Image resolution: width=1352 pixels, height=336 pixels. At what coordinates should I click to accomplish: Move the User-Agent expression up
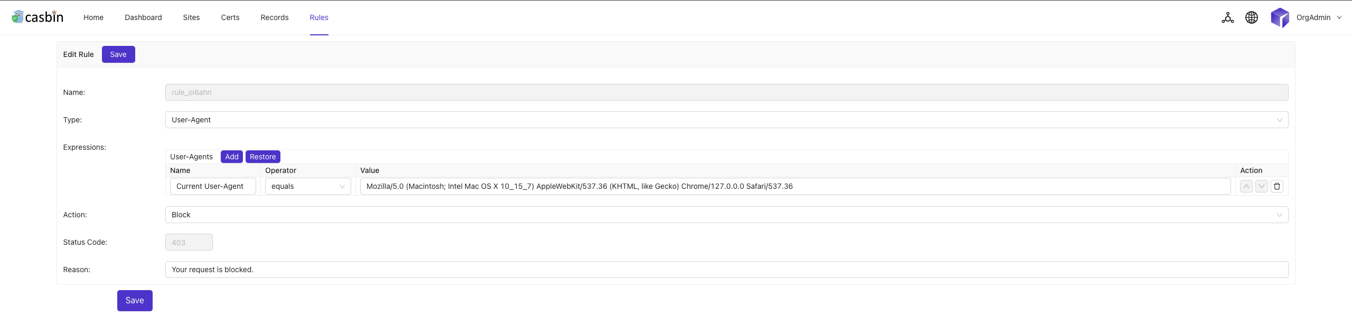(x=1246, y=186)
